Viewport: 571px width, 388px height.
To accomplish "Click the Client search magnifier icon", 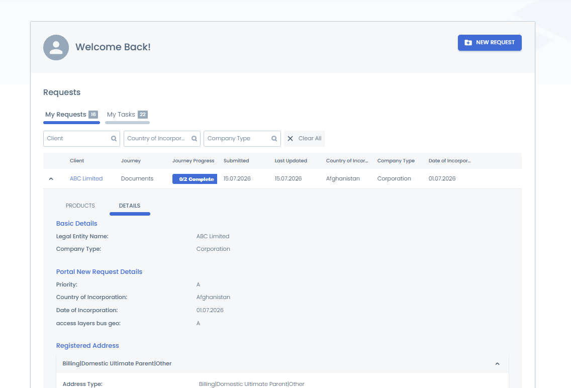I will [x=114, y=139].
